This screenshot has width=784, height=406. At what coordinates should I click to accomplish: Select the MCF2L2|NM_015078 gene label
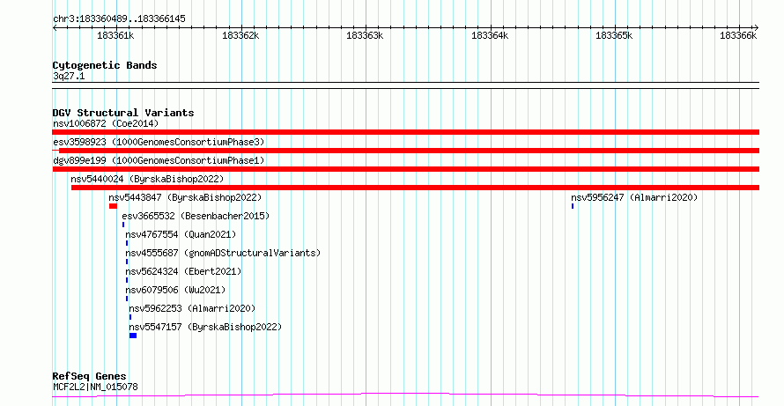point(95,387)
